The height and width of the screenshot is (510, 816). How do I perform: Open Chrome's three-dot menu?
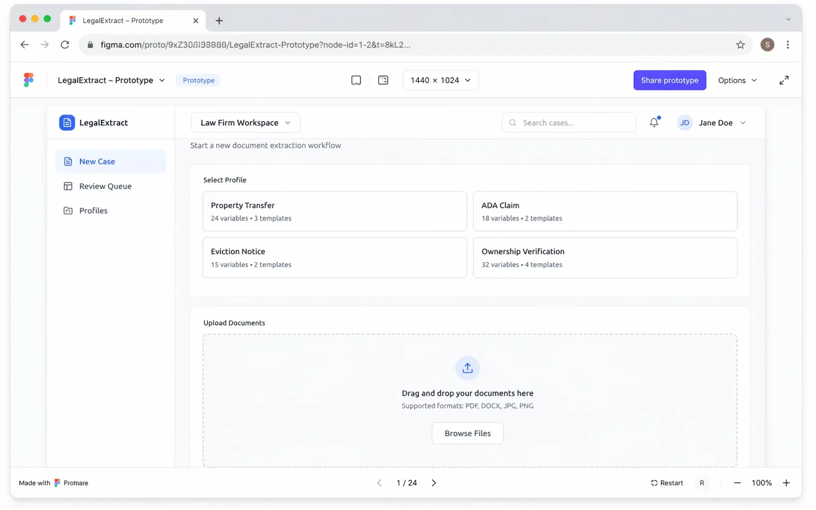(788, 45)
